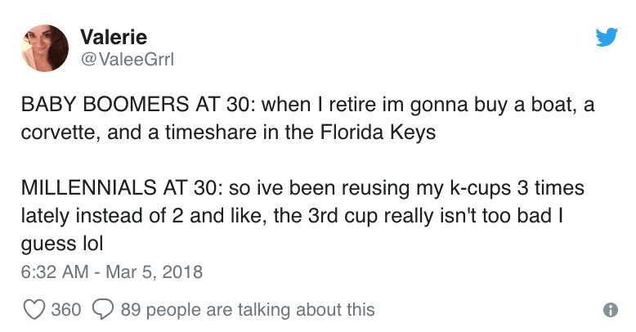Click the display name Valerie
636x332 pixels.
114,37
